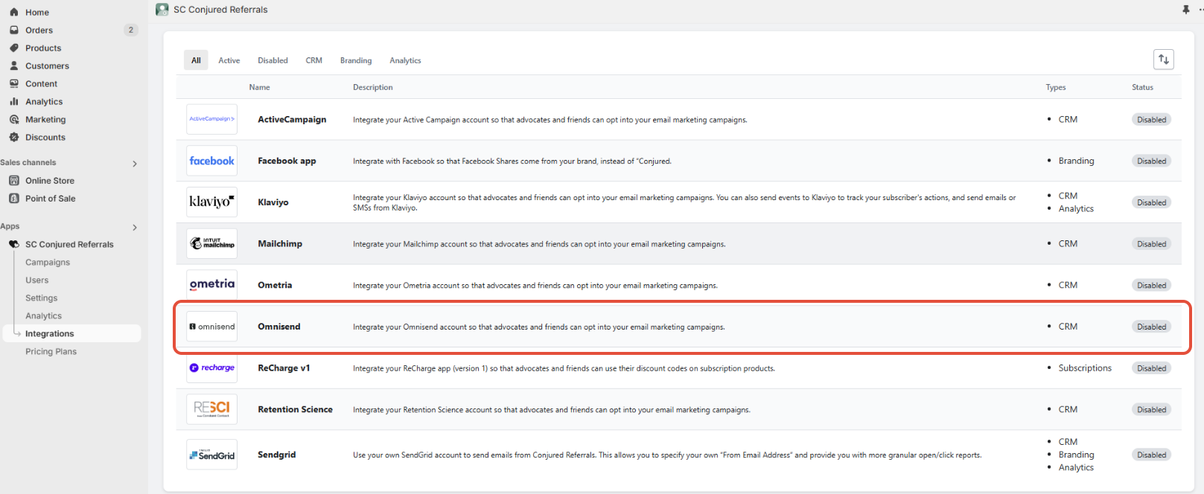Click the Customers person icon
This screenshot has height=494, width=1204.
point(13,65)
